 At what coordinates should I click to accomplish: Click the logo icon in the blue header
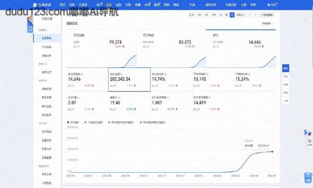tap(35, 5)
